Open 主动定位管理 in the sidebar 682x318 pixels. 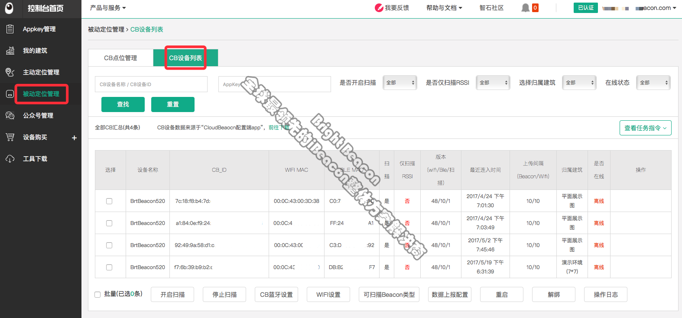pyautogui.click(x=41, y=72)
